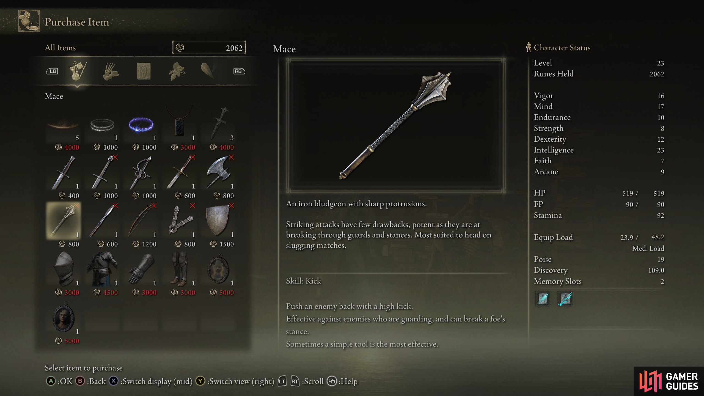Select the dagger priced at 4000
Screen dimensions: 704x396
219,129
